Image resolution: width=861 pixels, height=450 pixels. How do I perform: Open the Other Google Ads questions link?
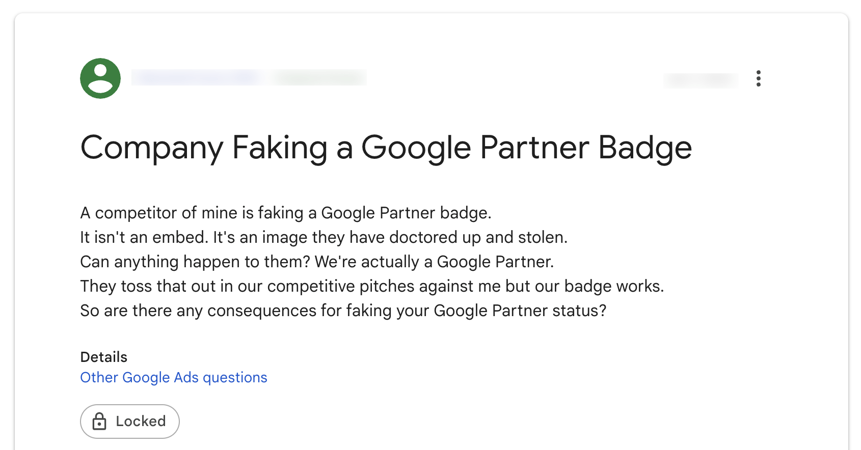coord(173,377)
